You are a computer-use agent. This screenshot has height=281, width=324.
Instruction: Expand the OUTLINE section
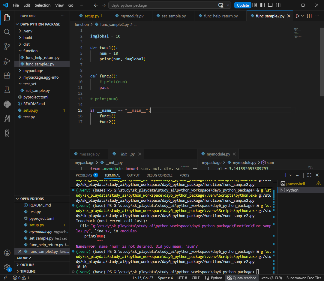point(42,265)
